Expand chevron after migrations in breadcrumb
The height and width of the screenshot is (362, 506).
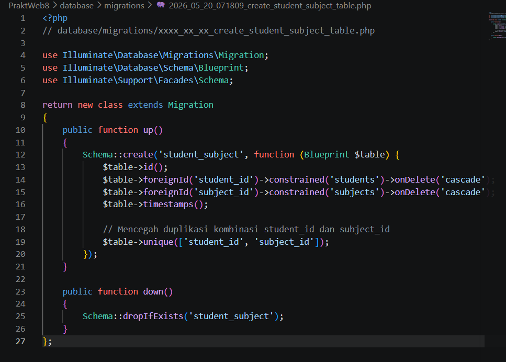click(x=150, y=5)
